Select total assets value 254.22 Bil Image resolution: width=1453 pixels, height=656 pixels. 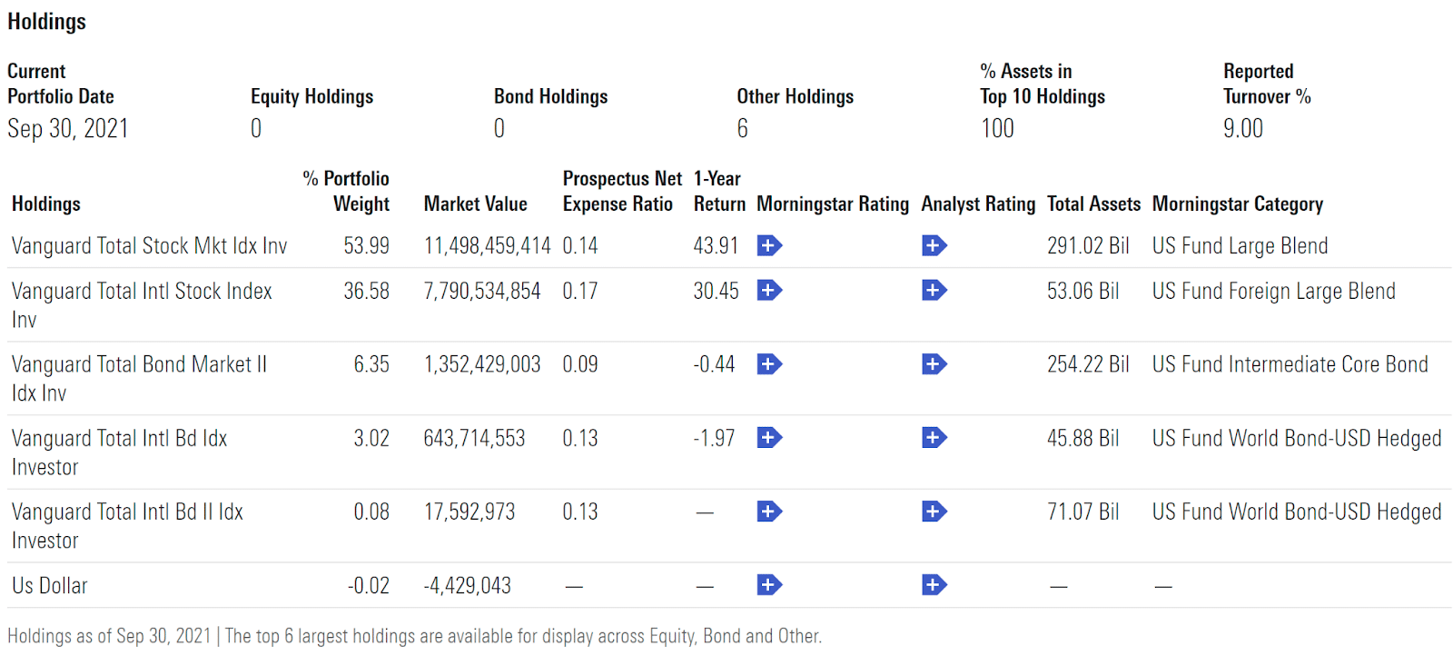pos(1088,364)
